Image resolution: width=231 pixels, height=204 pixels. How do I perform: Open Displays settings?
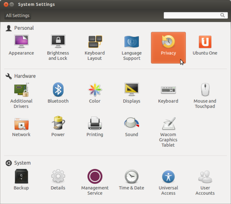pyautogui.click(x=131, y=93)
